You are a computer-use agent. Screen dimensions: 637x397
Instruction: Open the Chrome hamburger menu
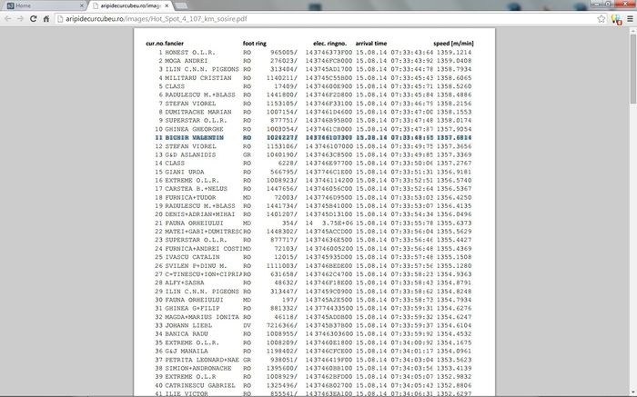627,18
